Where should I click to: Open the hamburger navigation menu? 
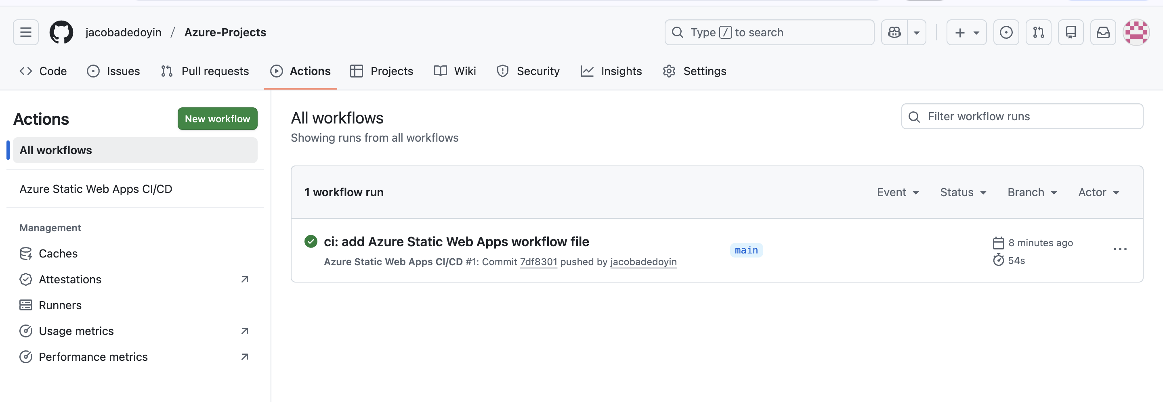(x=26, y=32)
